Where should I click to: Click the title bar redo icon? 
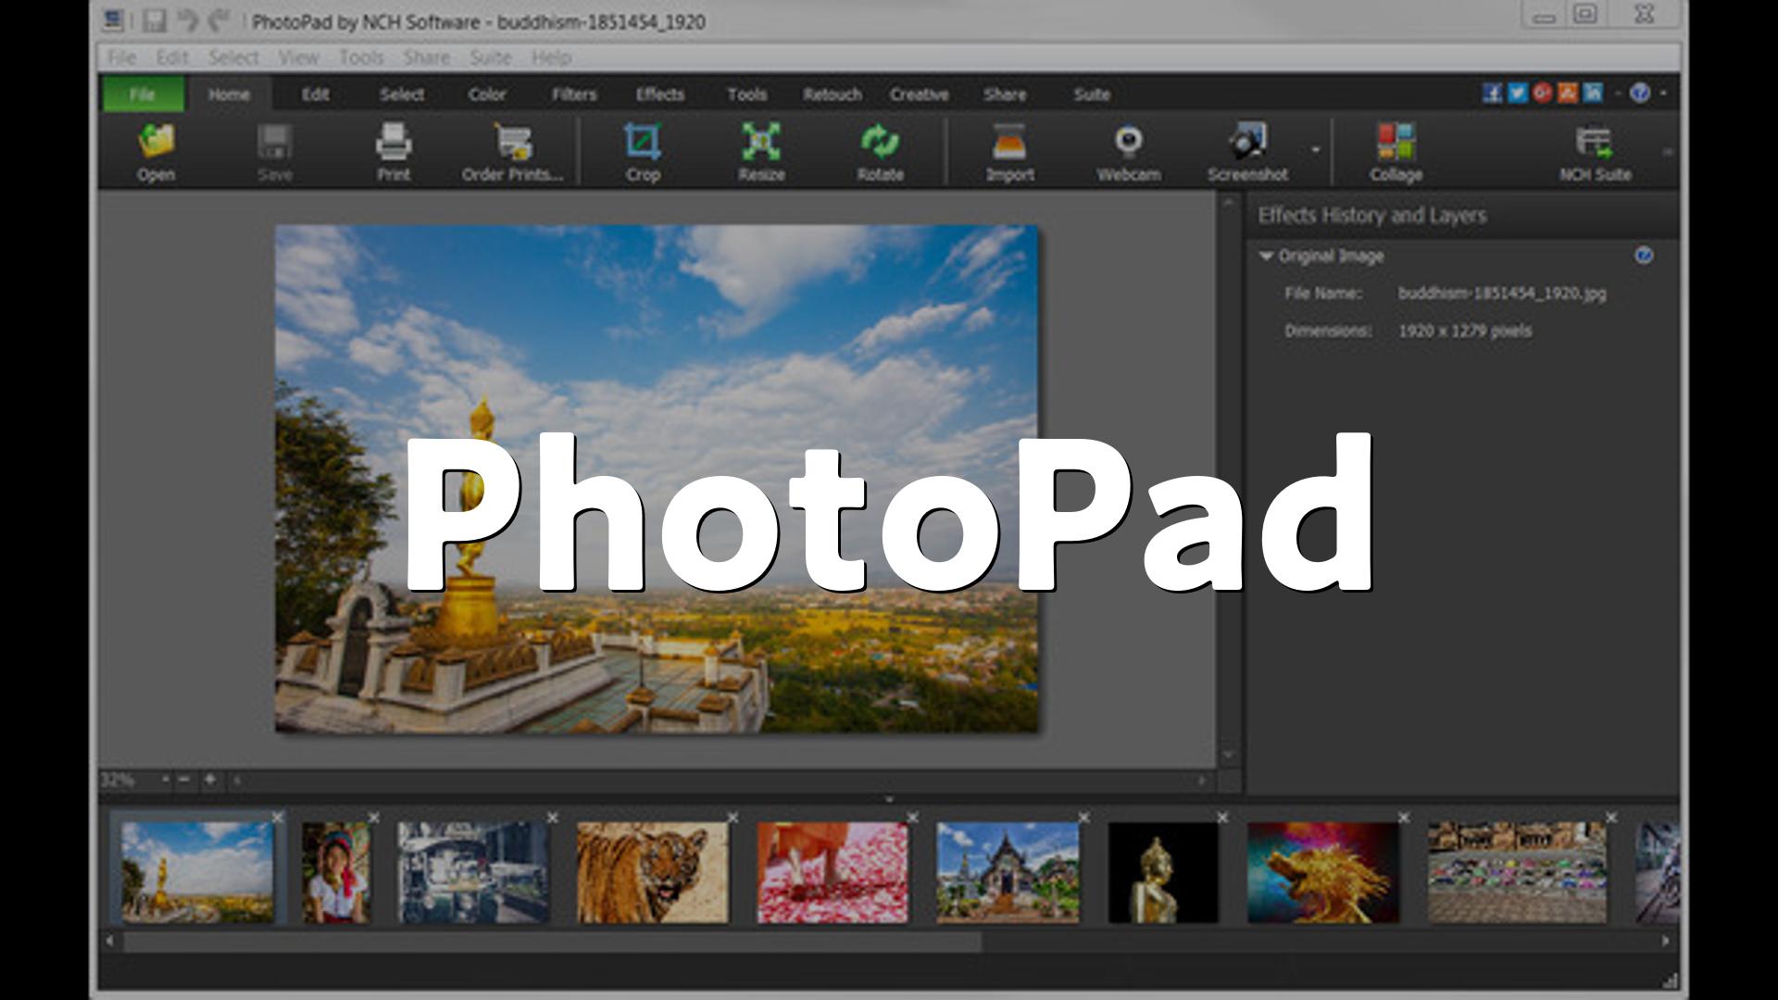click(x=219, y=20)
